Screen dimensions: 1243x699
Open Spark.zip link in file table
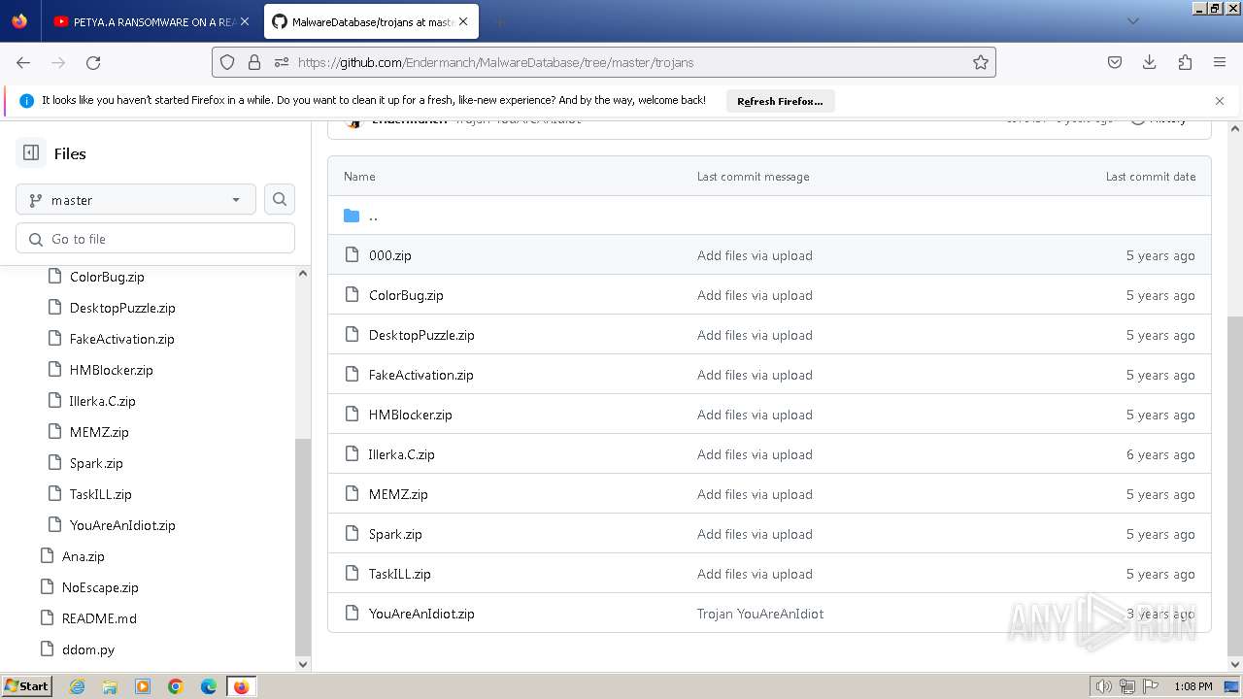(x=395, y=534)
